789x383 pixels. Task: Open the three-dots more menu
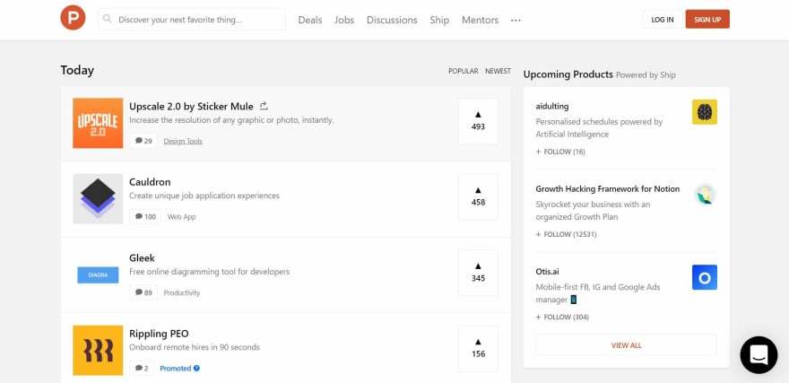pyautogui.click(x=516, y=20)
